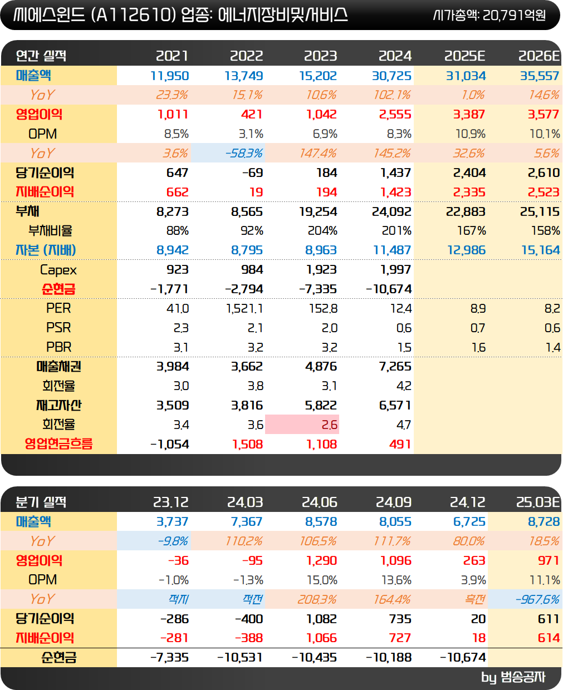Select 2021 annual revenue value 11,950

click(170, 76)
